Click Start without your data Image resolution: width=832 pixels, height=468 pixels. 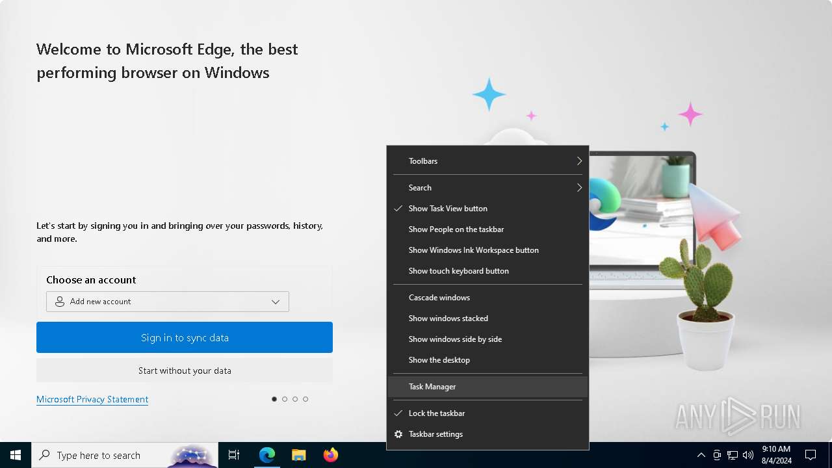pyautogui.click(x=185, y=370)
